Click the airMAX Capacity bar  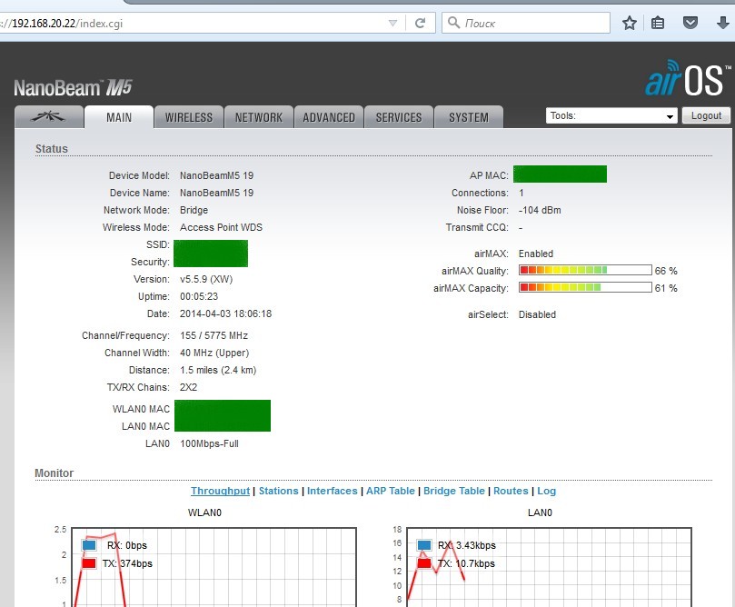coord(585,287)
